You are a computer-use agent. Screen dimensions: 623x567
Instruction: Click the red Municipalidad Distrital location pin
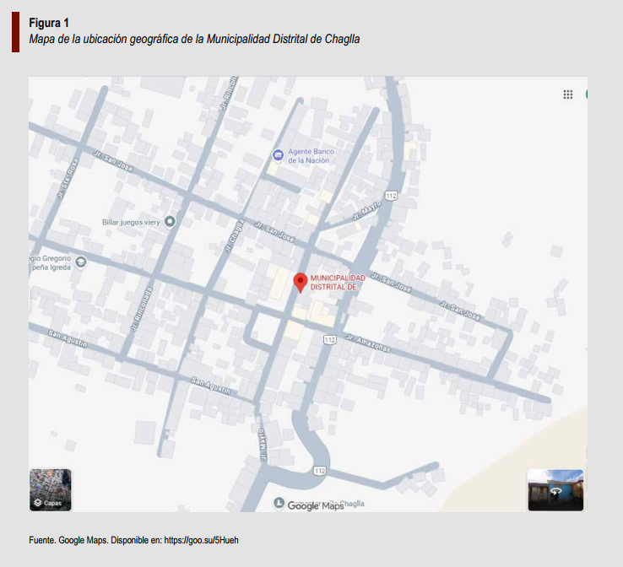(x=300, y=282)
